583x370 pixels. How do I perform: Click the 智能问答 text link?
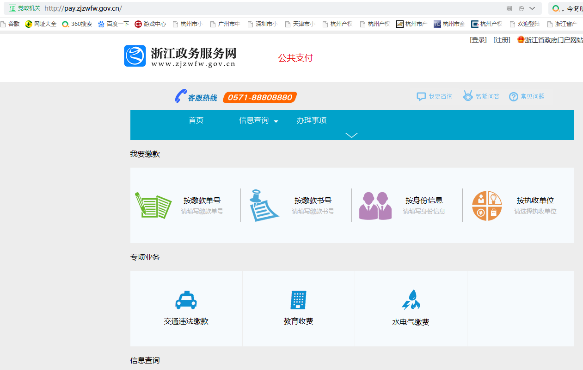click(x=487, y=96)
